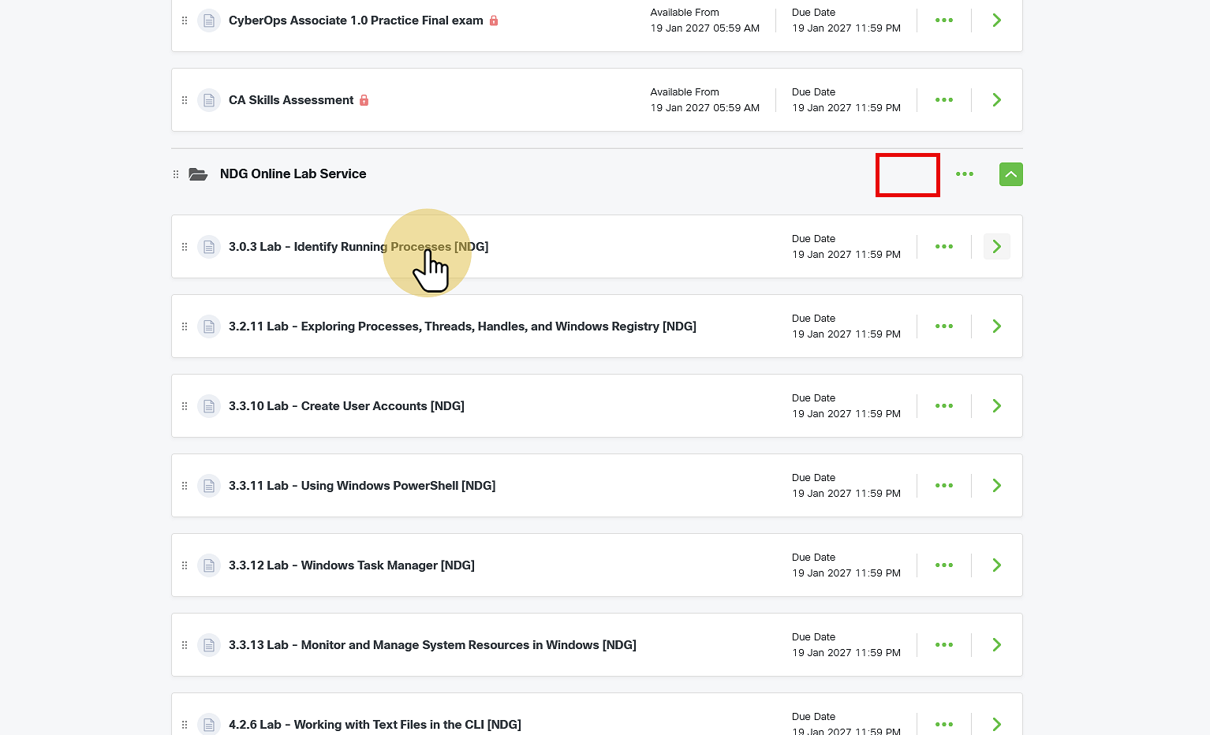1210x735 pixels.
Task: Open 3.3.12 Lab - Windows Task Manager [NDG]
Action: point(352,565)
